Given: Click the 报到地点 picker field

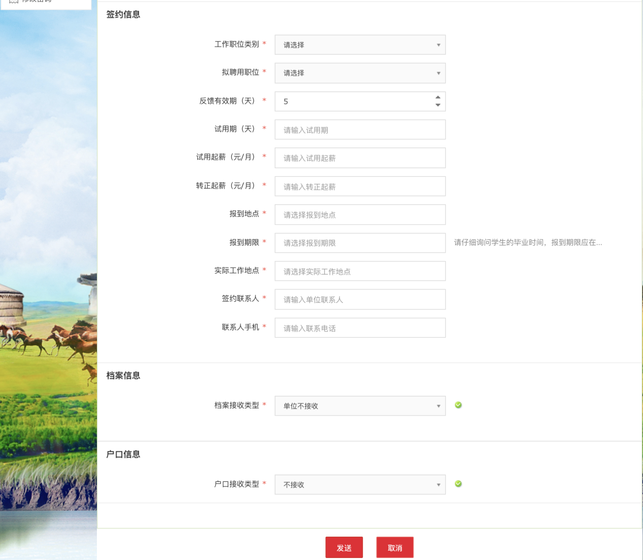Looking at the screenshot, I should [x=360, y=214].
